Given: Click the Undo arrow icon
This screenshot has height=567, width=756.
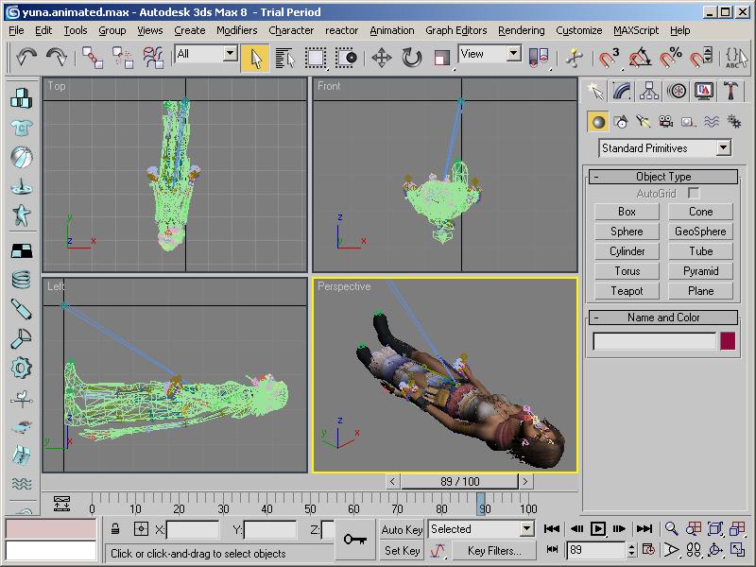Looking at the screenshot, I should tap(26, 58).
